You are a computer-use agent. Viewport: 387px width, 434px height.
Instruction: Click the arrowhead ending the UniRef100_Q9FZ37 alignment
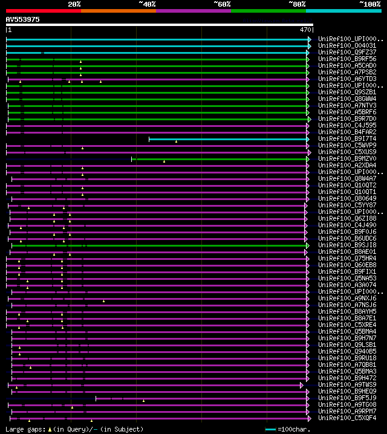coord(308,53)
